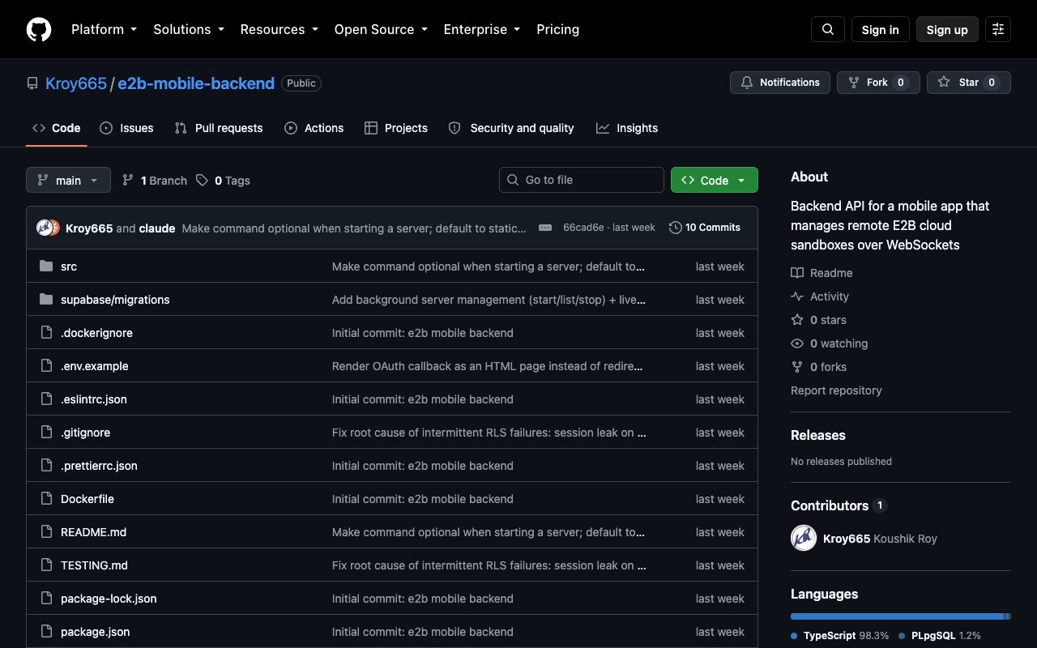The height and width of the screenshot is (648, 1037).
Task: Click the branch icon beside 1 Branch
Action: coord(128,181)
